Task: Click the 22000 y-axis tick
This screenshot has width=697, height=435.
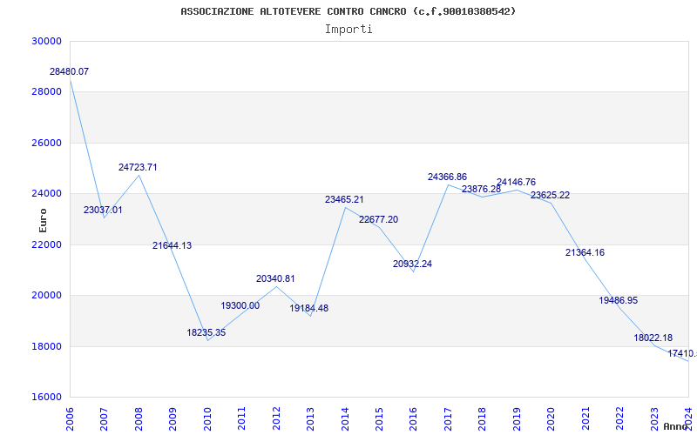Action: pos(46,244)
